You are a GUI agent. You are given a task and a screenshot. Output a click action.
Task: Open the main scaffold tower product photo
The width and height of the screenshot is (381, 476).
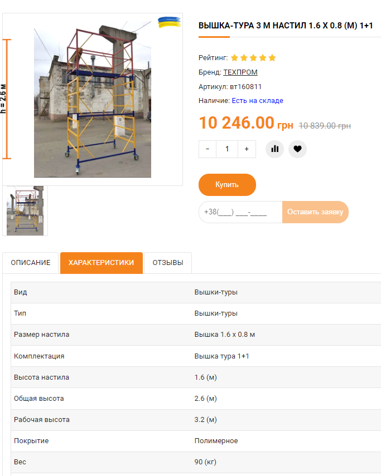pyautogui.click(x=93, y=99)
